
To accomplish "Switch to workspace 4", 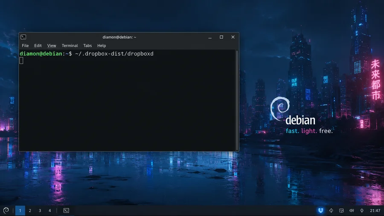I will tap(50, 210).
